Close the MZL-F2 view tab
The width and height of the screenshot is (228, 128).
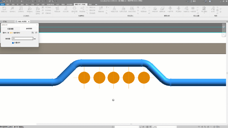[x=29, y=21]
